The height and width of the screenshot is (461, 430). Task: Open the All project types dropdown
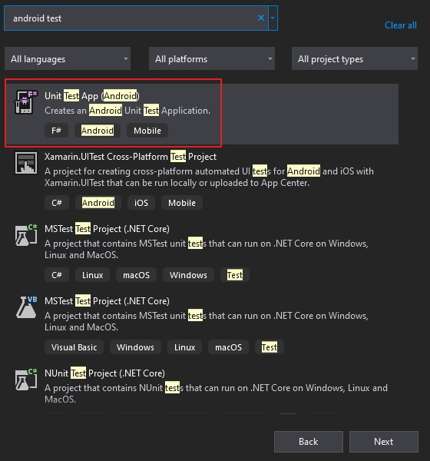coord(355,58)
